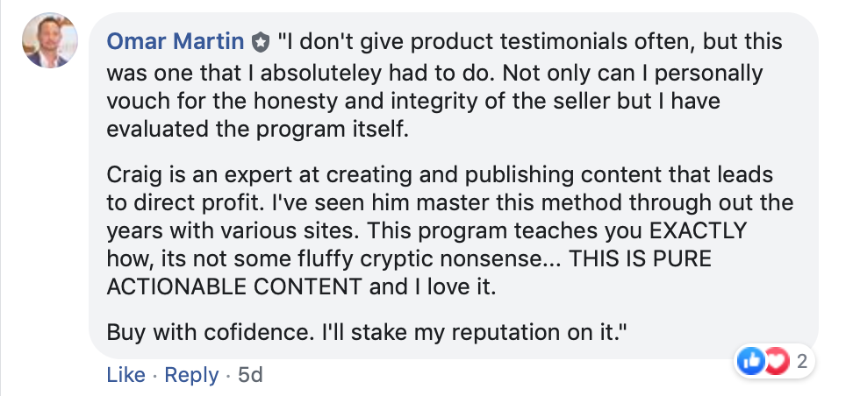View the reactions count showing 2
853x396 pixels.
point(800,361)
